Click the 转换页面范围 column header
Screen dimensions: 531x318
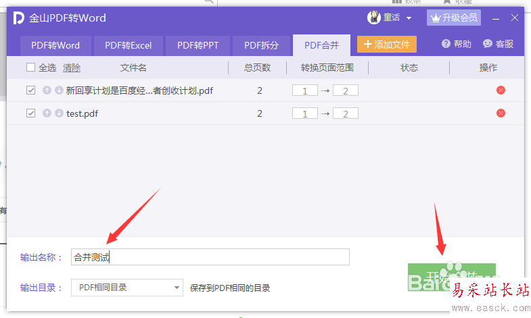[327, 68]
